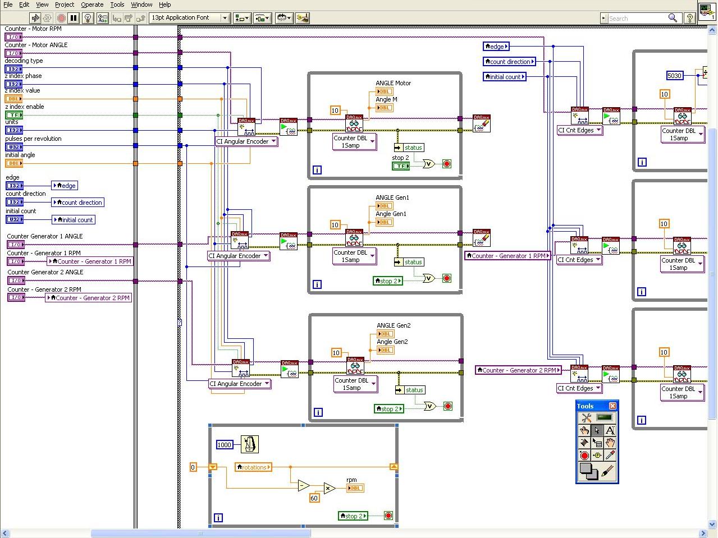Open the Project menu
The image size is (718, 538).
point(65,4)
